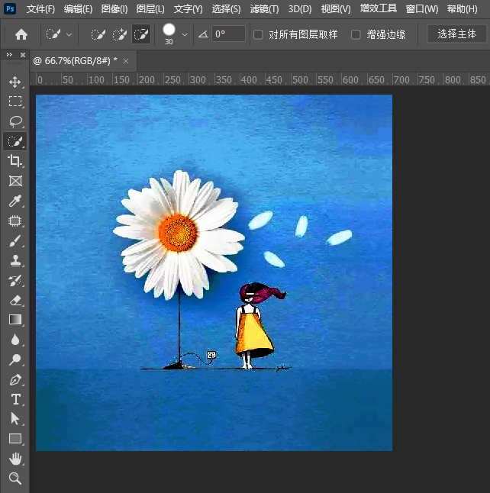Select the Rectangle shape tool

15,439
